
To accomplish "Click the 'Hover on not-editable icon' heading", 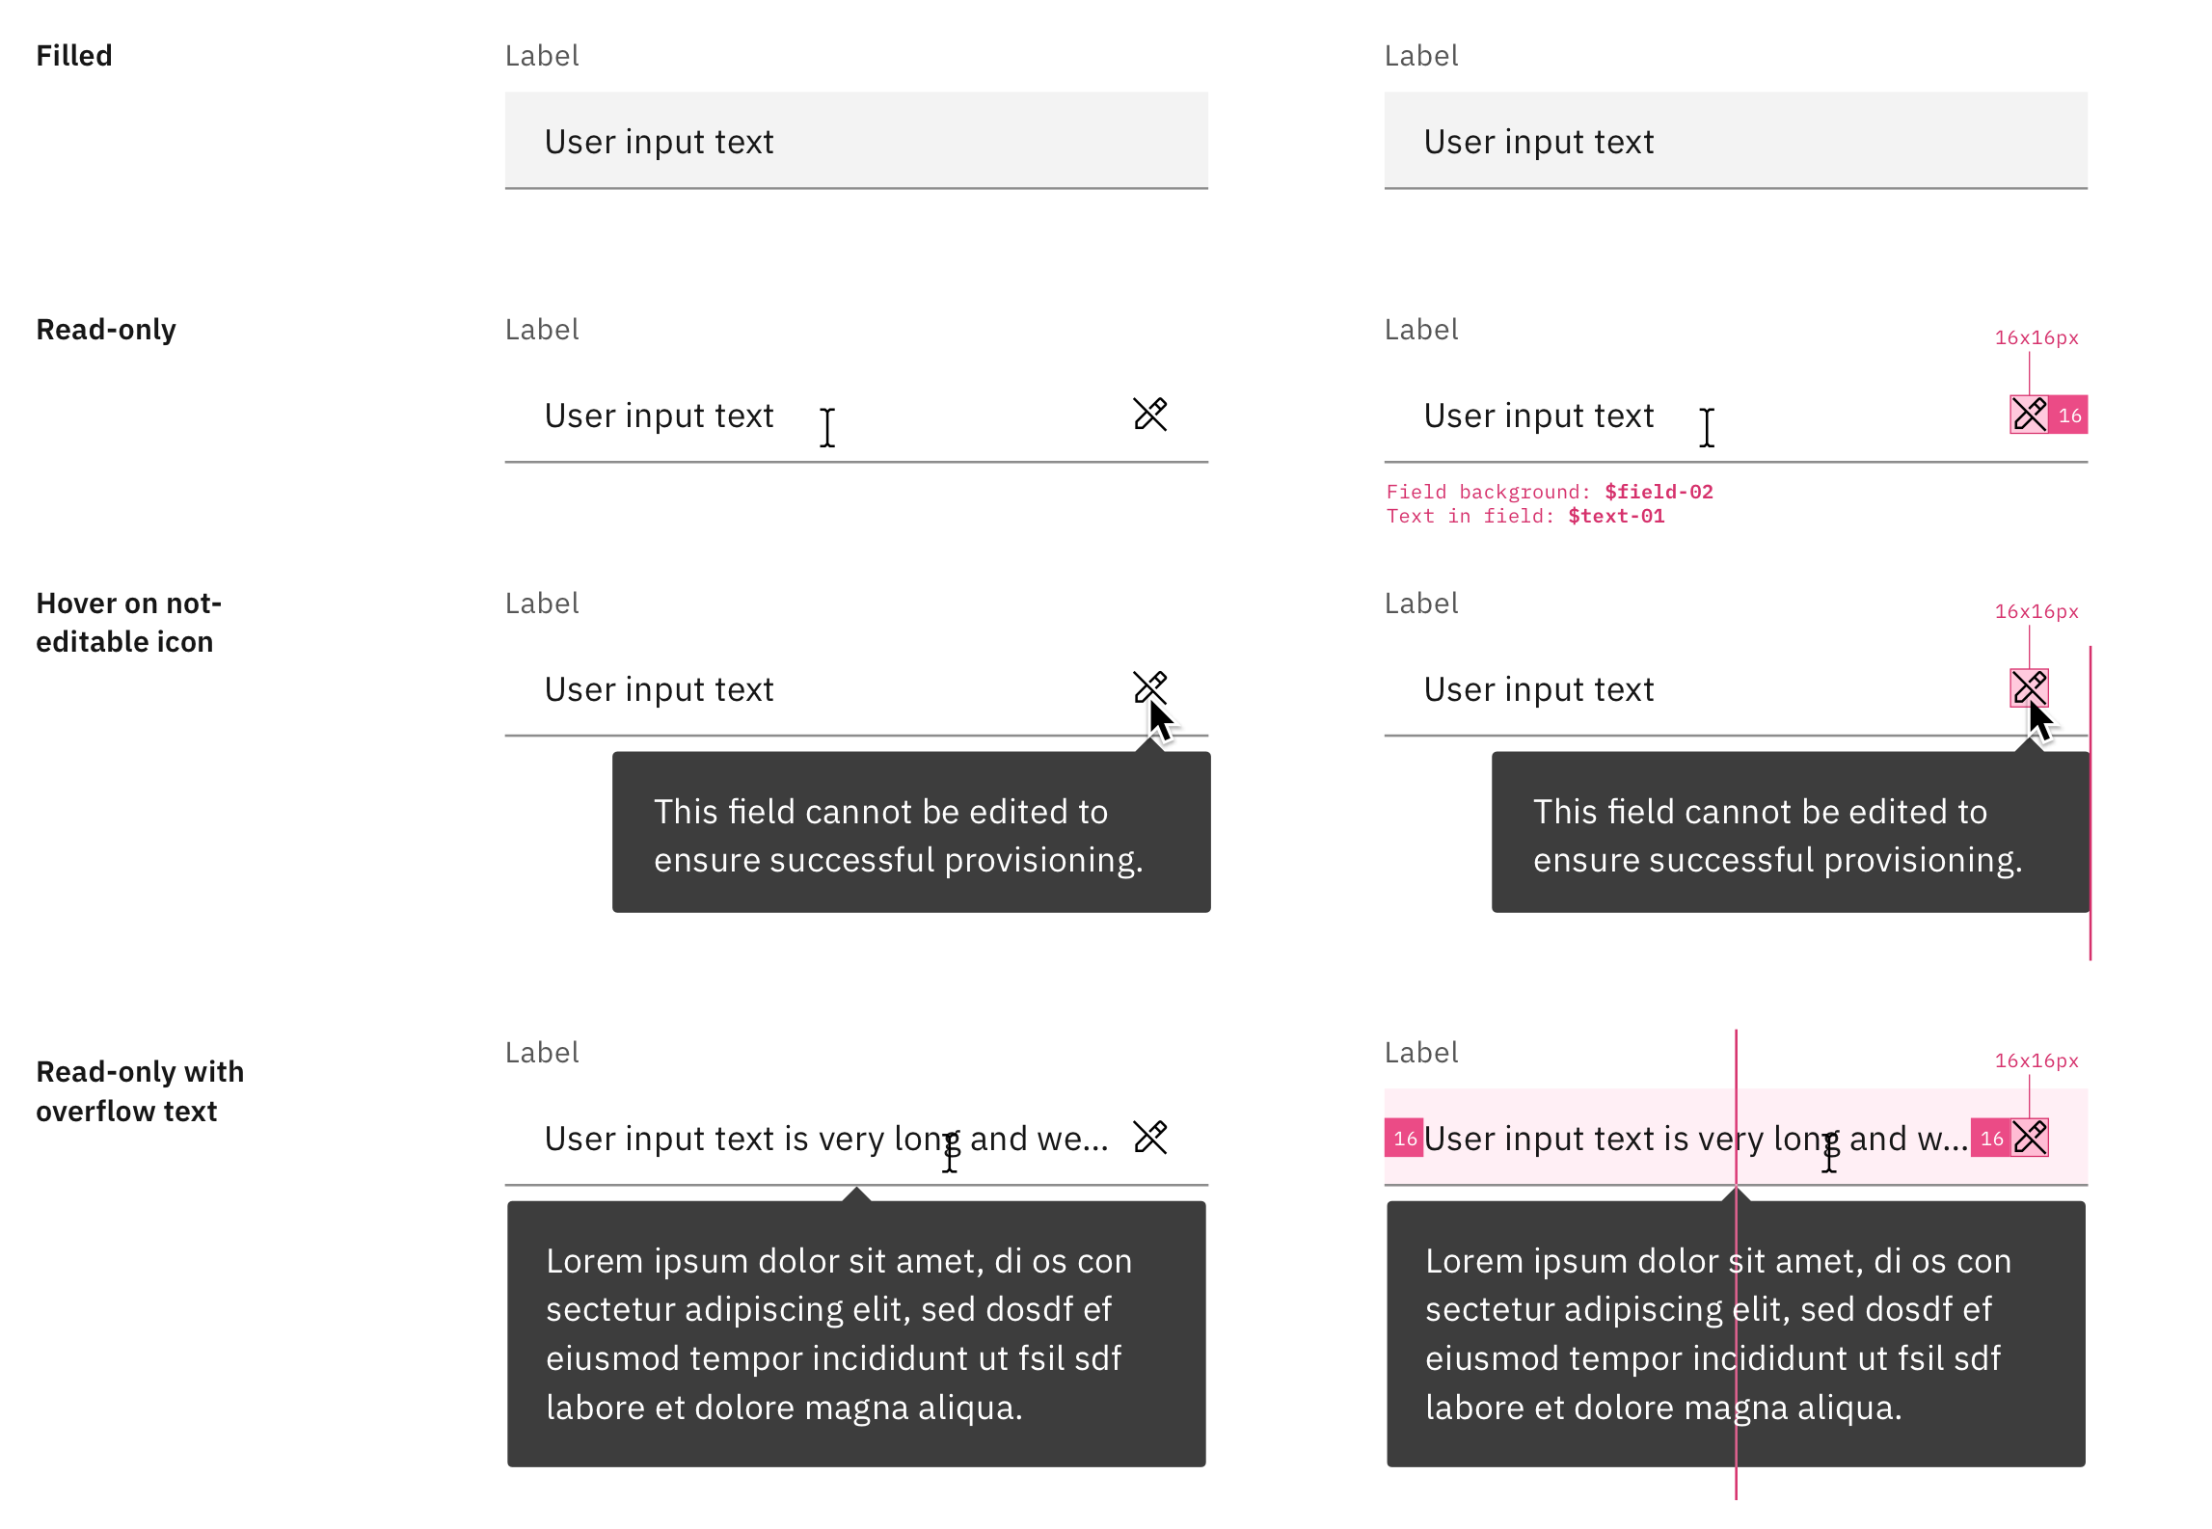I will tap(129, 622).
